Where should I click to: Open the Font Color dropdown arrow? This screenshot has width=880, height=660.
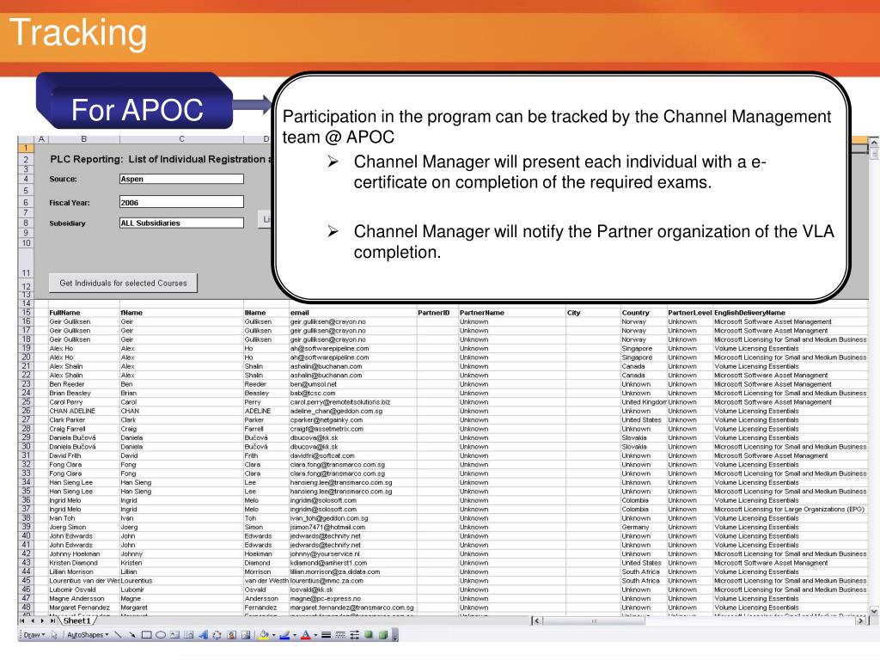[315, 635]
